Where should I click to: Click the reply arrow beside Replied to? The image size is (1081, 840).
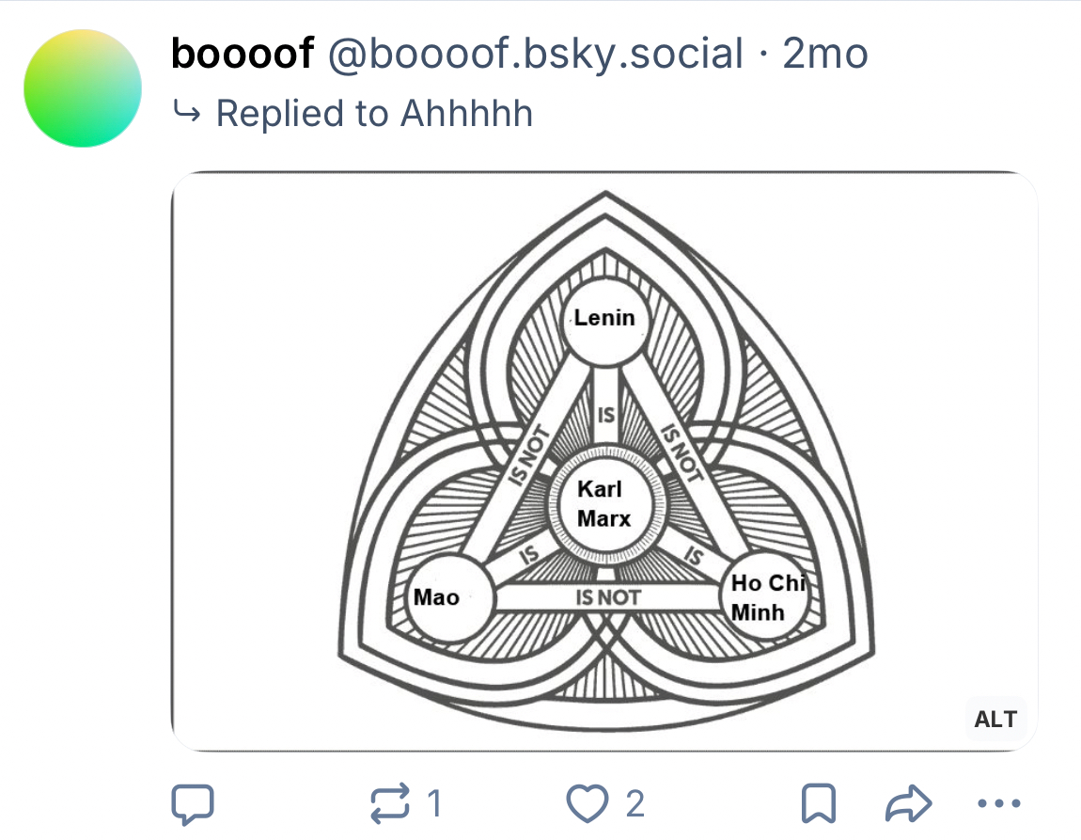[x=187, y=114]
